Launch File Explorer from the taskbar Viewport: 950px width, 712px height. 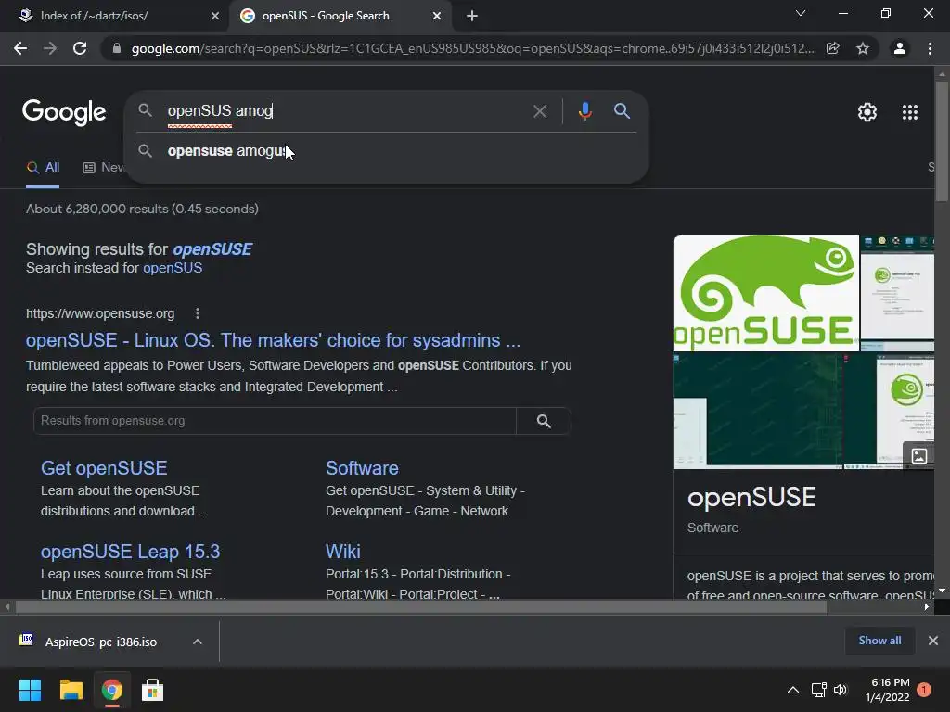pos(71,690)
